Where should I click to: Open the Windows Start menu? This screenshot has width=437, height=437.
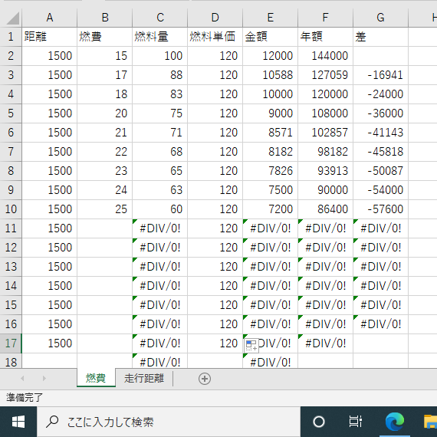click(x=18, y=422)
